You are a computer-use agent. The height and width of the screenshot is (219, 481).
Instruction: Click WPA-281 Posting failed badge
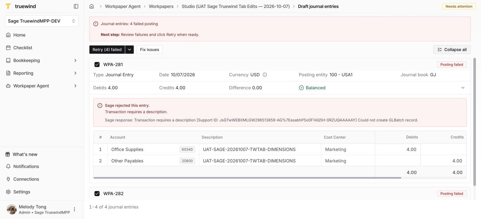[x=452, y=65]
